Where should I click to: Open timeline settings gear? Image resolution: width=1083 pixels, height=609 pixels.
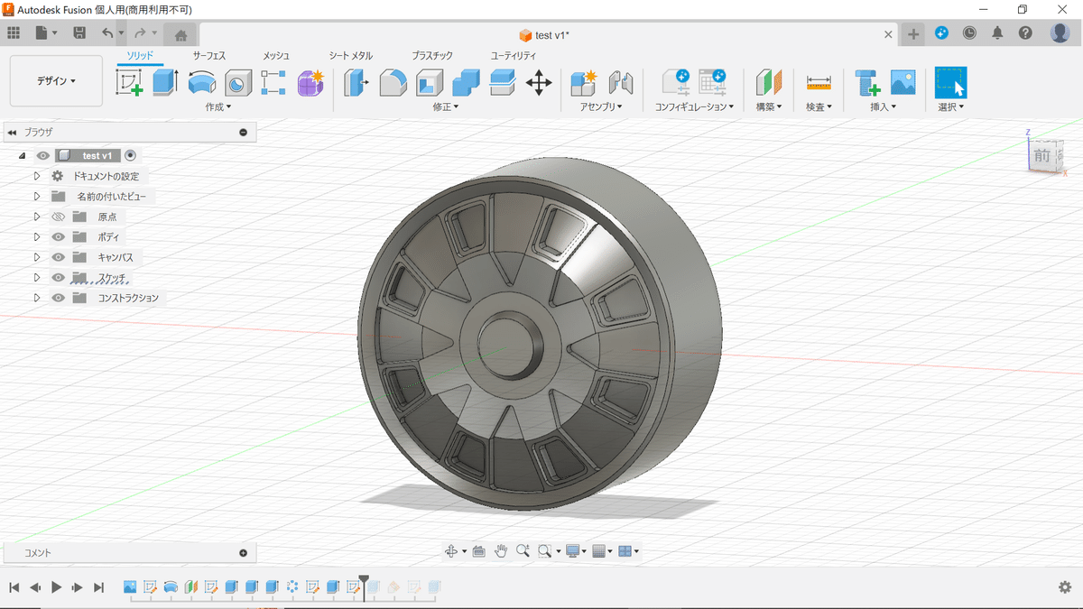1065,587
